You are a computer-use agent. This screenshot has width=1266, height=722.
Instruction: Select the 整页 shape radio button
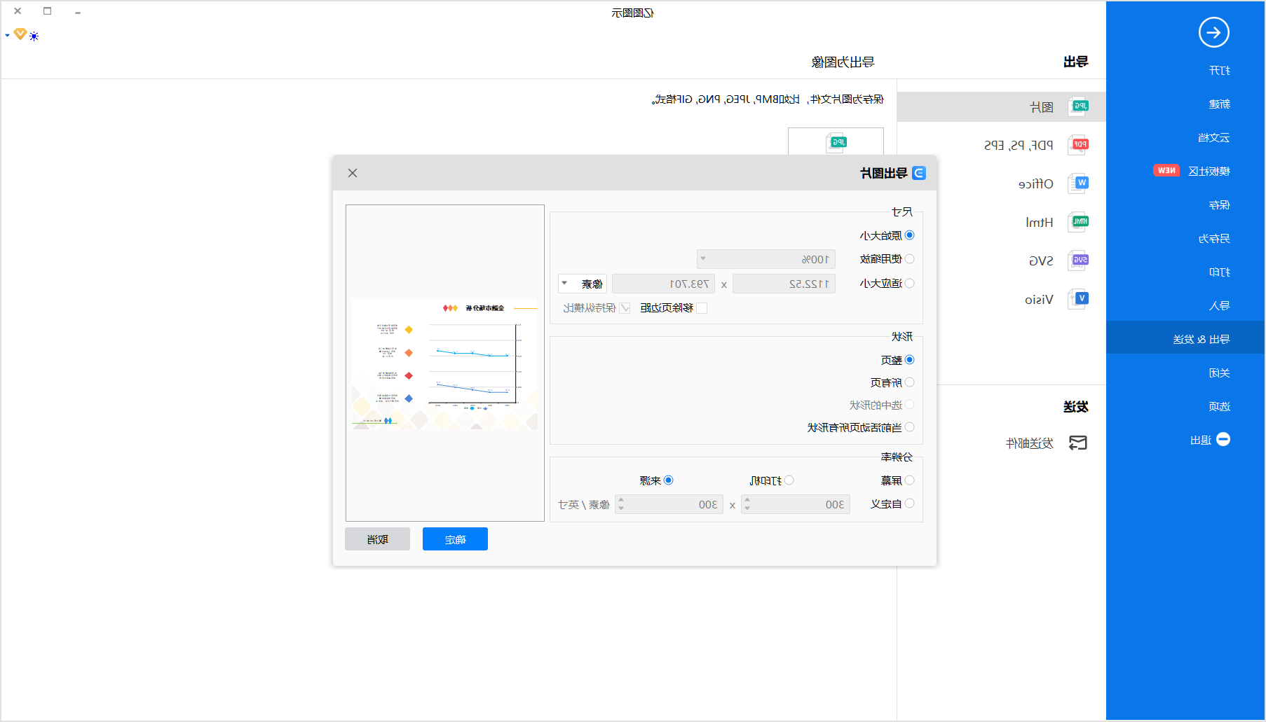[x=910, y=360]
